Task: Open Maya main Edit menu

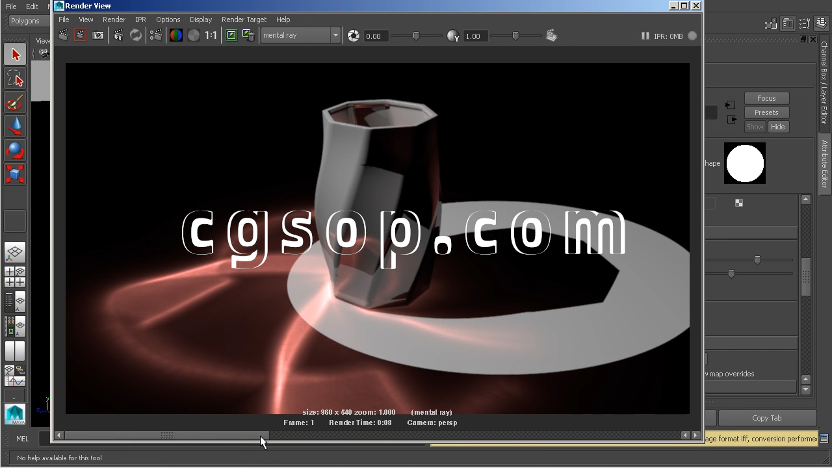Action: [32, 6]
